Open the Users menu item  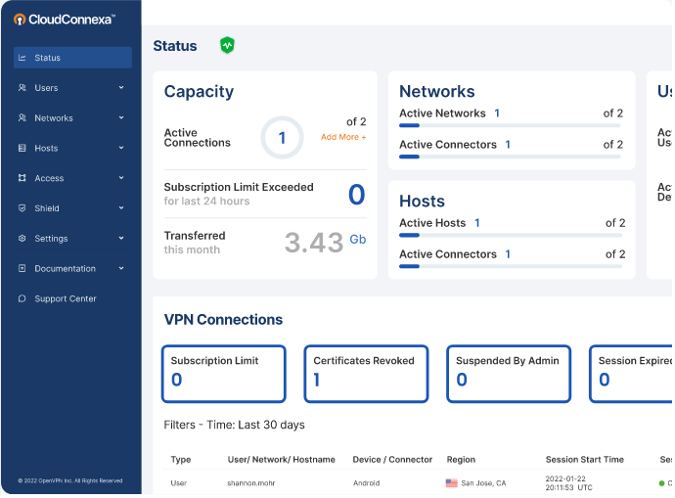click(72, 88)
